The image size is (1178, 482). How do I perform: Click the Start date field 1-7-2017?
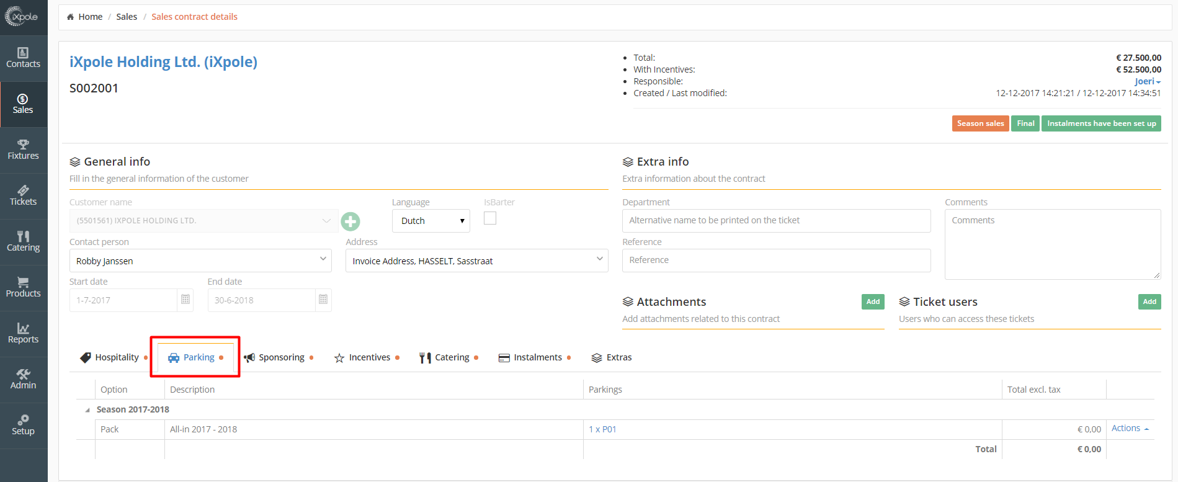[x=123, y=300]
